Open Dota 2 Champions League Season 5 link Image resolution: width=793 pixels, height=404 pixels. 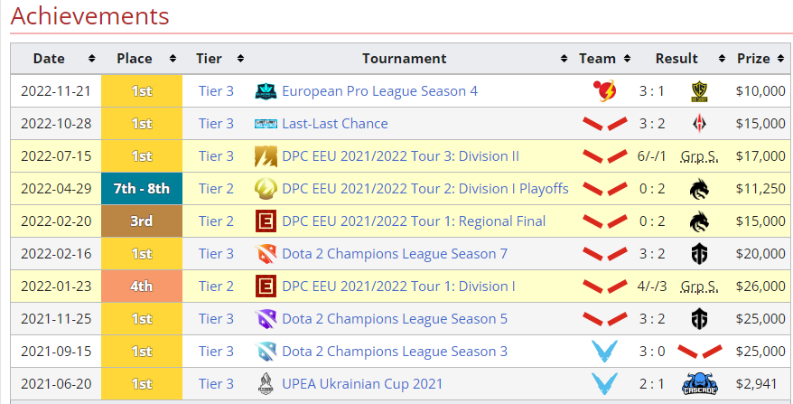click(x=395, y=319)
